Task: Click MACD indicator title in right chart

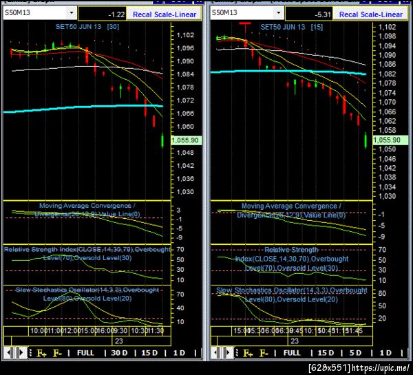Action: click(x=291, y=211)
